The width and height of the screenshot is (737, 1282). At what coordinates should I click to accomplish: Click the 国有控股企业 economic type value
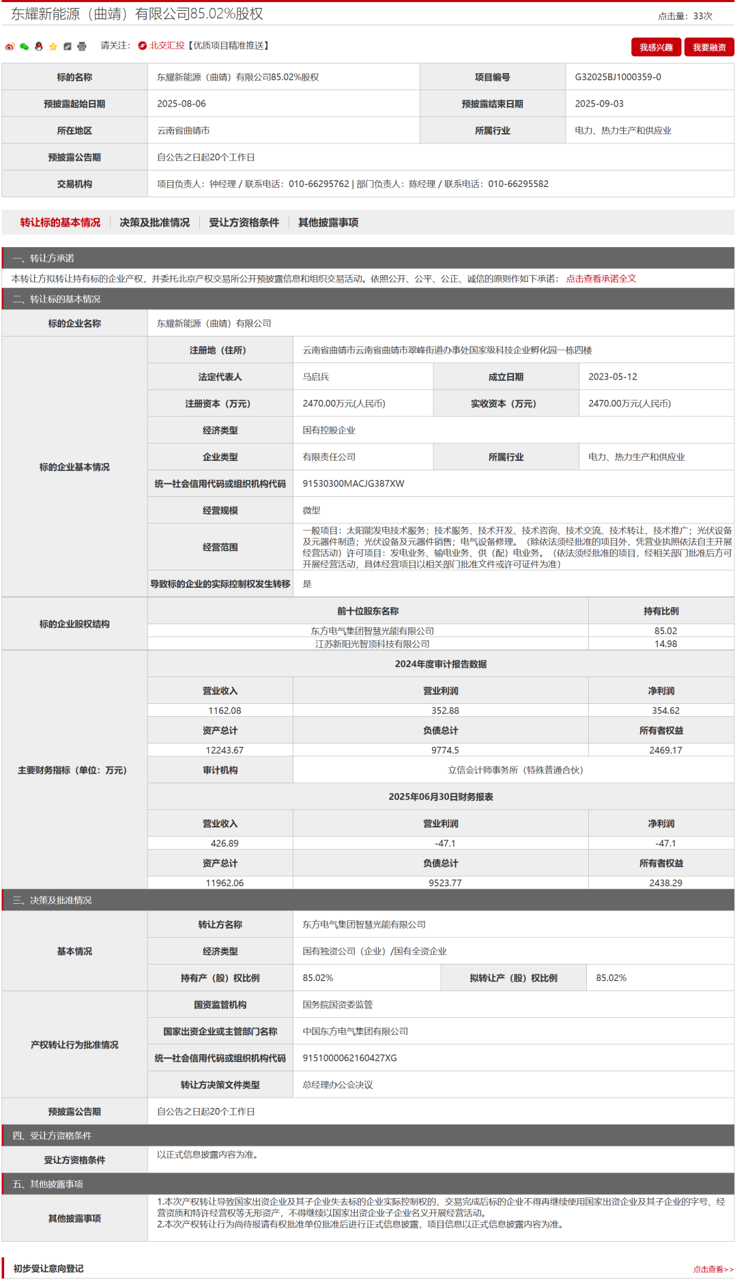click(x=329, y=430)
